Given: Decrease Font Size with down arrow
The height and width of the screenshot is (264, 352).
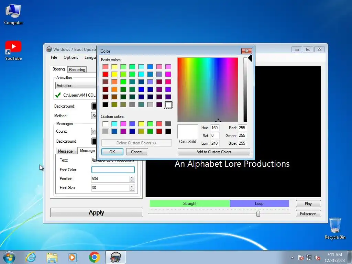Looking at the screenshot, I should 132,189.
